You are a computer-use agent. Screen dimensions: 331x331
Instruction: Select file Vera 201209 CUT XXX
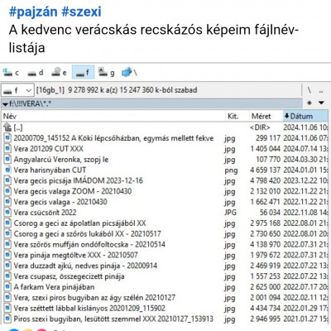coord(49,149)
